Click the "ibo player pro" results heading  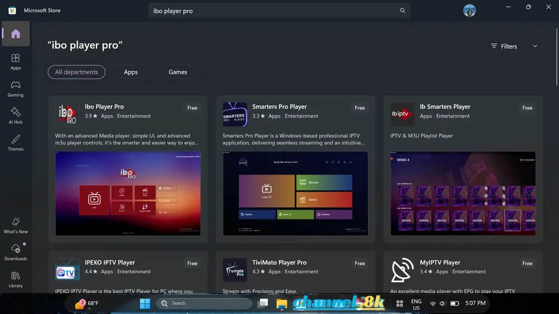tap(85, 45)
